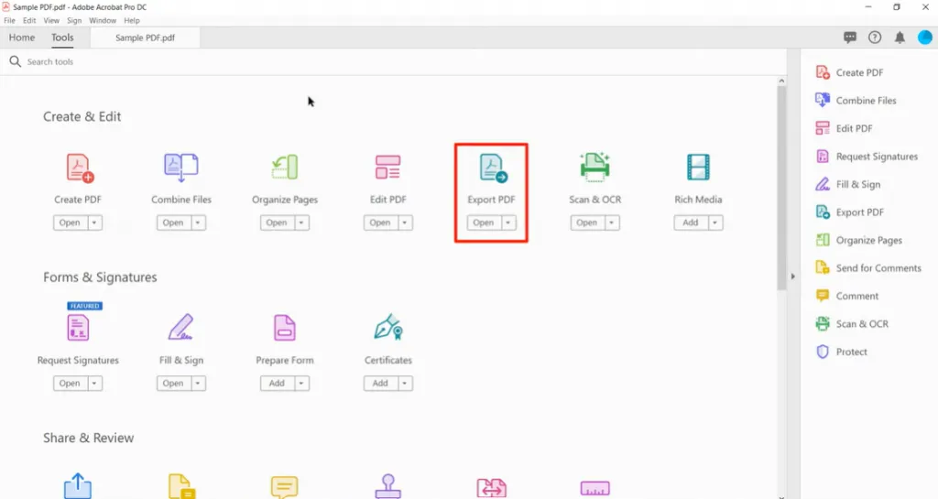Collapse the right pane using the arrow handle
Viewport: 938px width, 499px height.
pyautogui.click(x=793, y=277)
